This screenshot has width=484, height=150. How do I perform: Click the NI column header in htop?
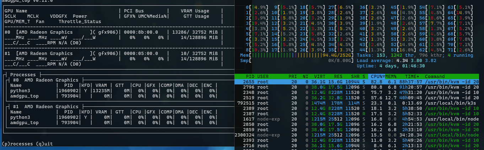tap(305, 76)
